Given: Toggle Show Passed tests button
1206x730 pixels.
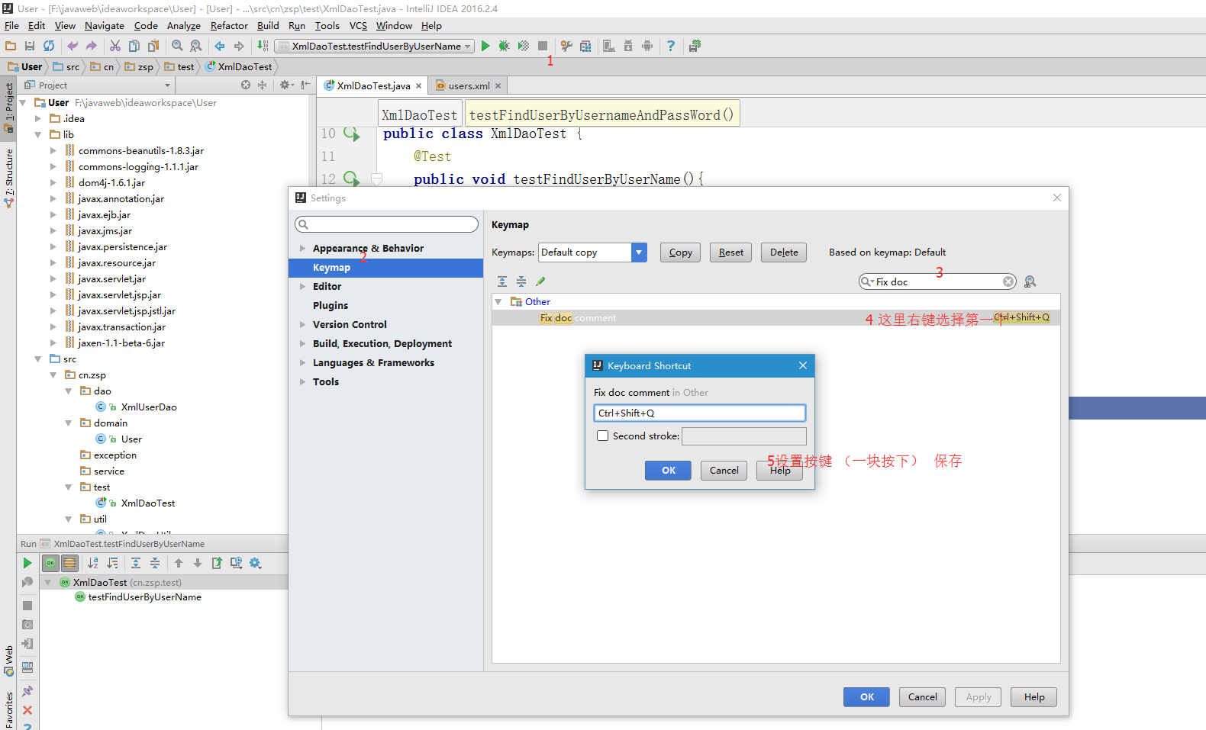Looking at the screenshot, I should (x=50, y=563).
